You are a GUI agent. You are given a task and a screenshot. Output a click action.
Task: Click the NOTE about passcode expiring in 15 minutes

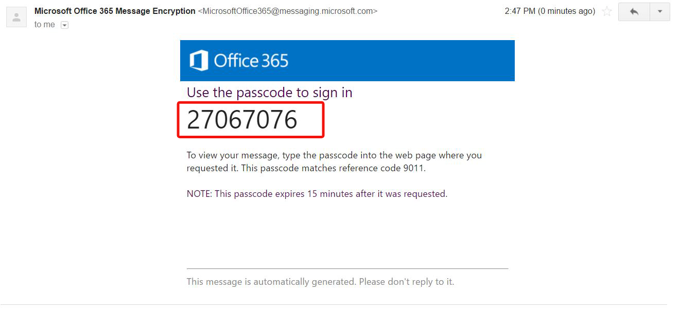317,194
